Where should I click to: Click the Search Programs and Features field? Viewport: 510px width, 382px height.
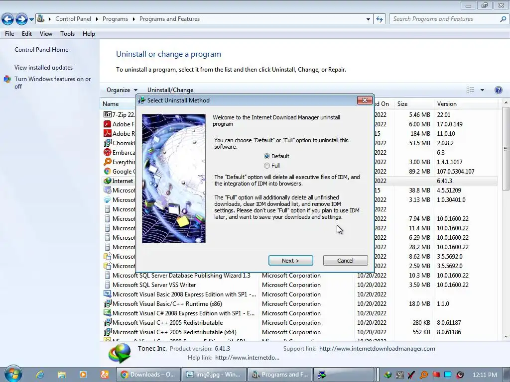click(x=445, y=19)
